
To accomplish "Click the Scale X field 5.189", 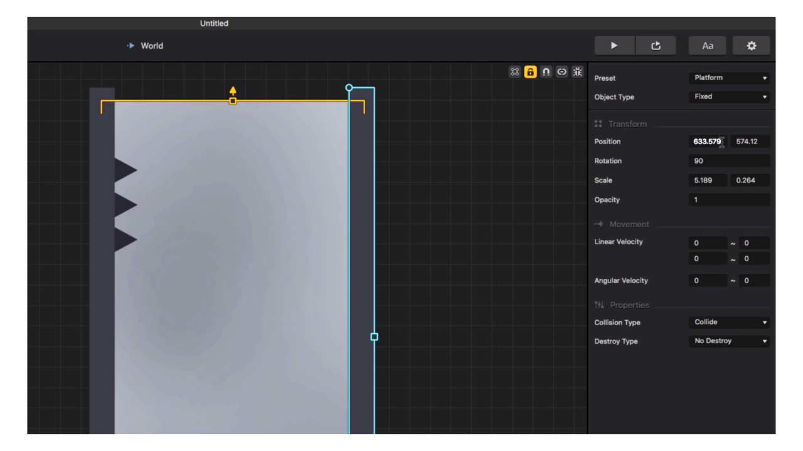I will [x=708, y=180].
